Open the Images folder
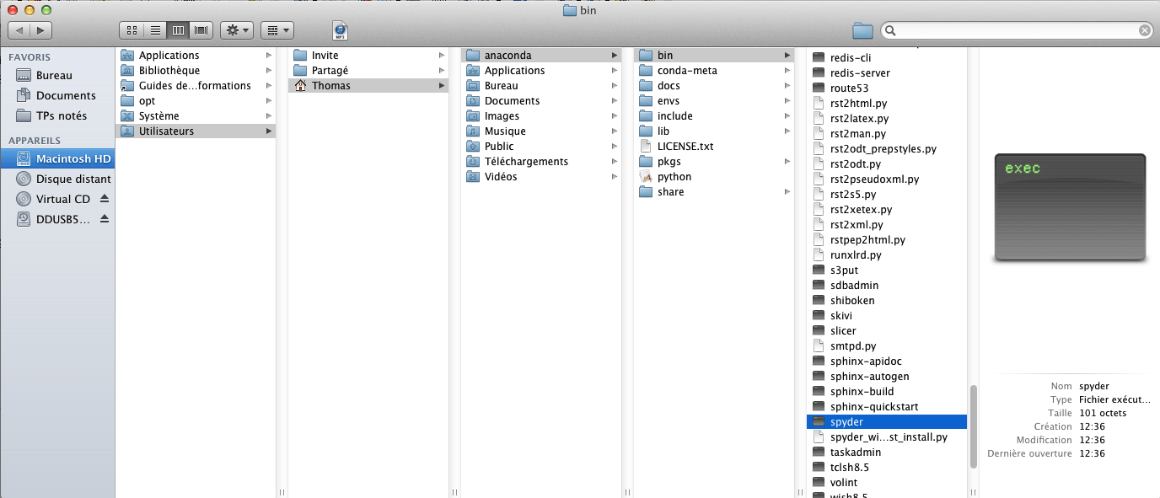 [x=541, y=116]
